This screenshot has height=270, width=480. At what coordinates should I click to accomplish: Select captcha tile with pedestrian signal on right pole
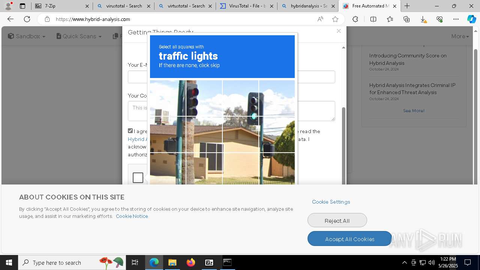[277, 135]
